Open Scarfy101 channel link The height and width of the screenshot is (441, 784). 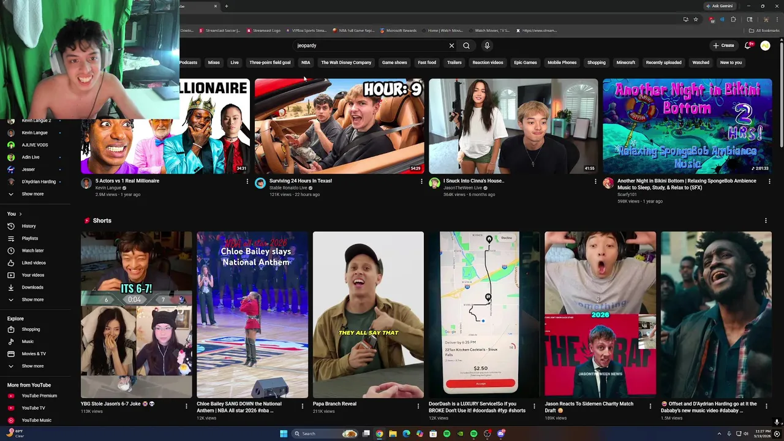(x=627, y=195)
